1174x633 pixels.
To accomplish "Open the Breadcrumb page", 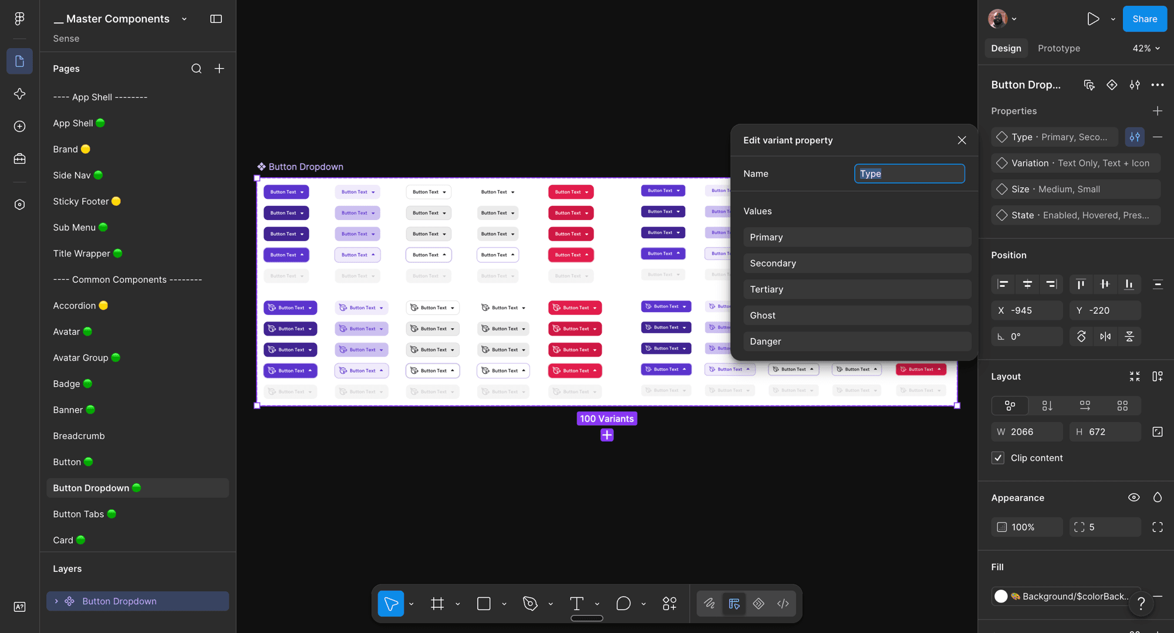I will (x=138, y=436).
